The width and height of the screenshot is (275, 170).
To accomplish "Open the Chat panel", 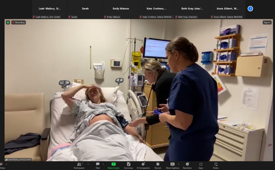I will [98, 166].
